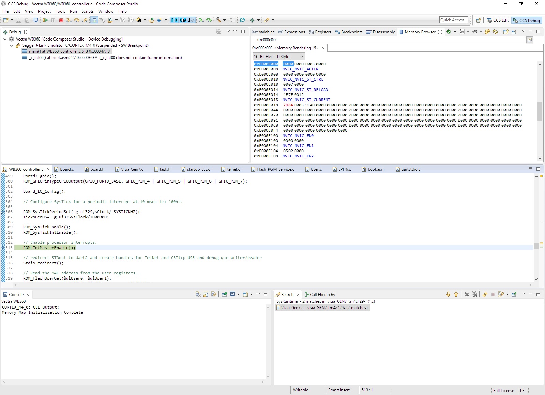Click the CCS Debug perspective button
Image resolution: width=545 pixels, height=395 pixels.
pyautogui.click(x=527, y=20)
